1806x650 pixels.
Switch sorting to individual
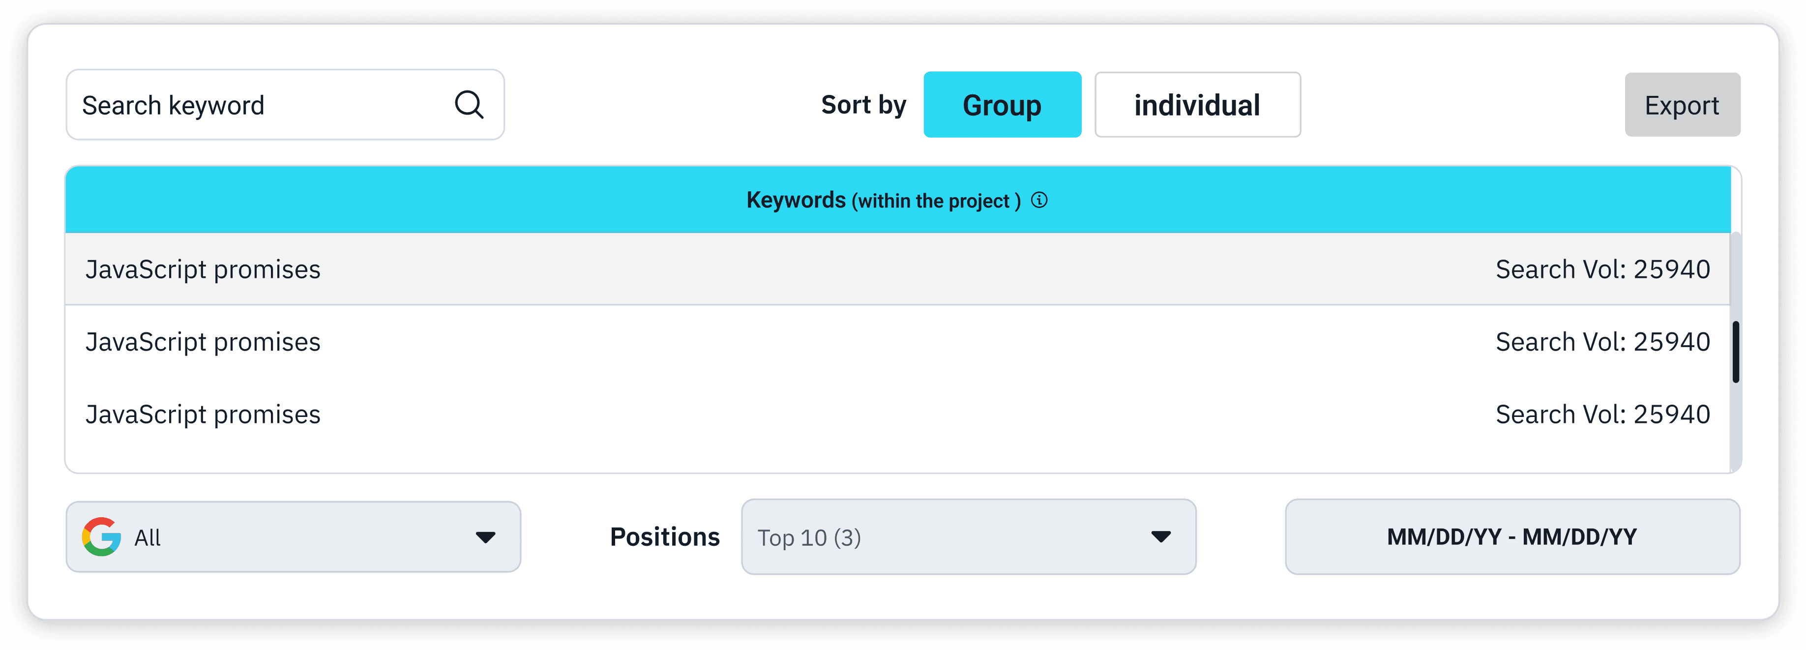click(x=1197, y=105)
